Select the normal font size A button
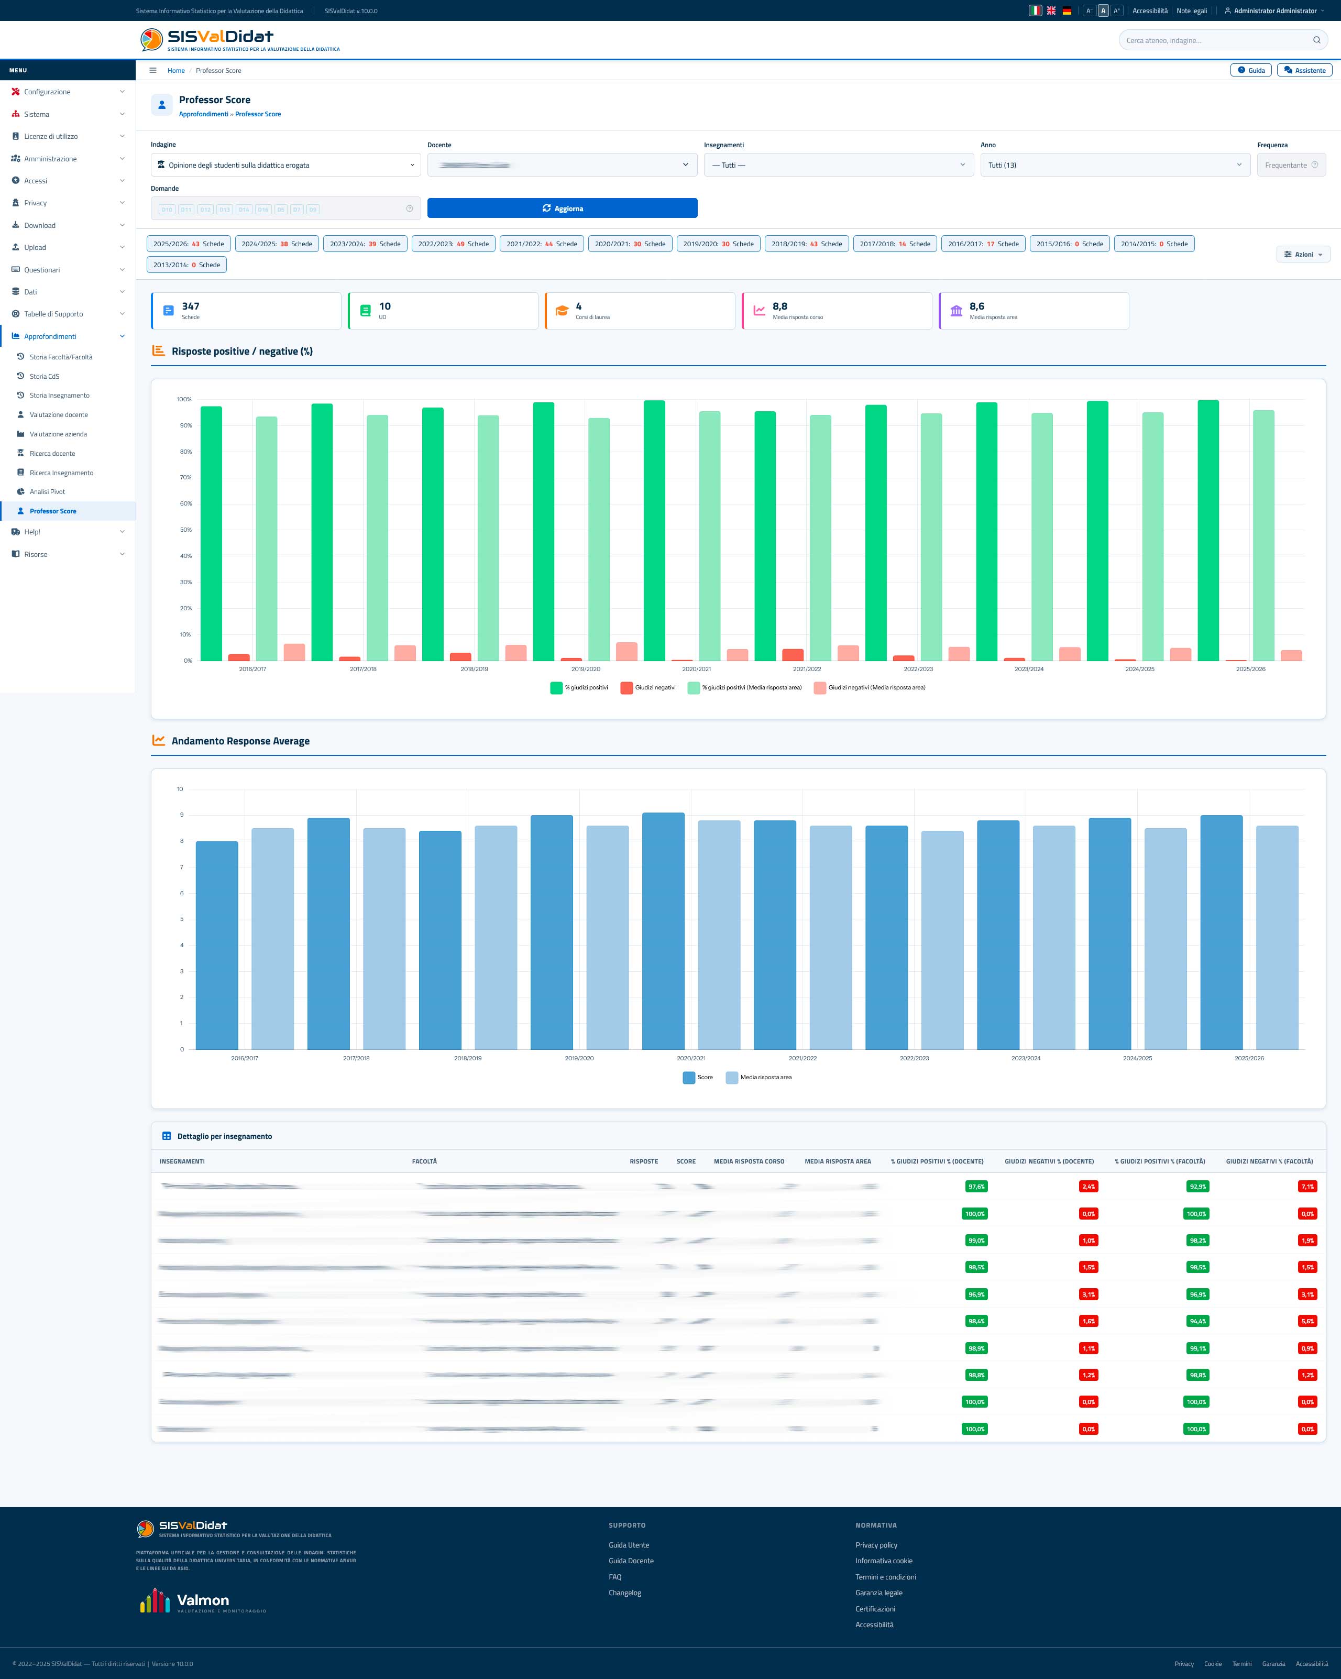 pyautogui.click(x=1103, y=11)
